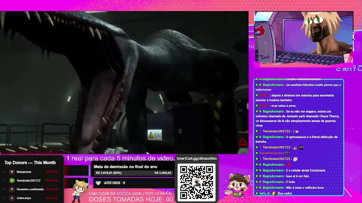362x203 pixels.
Task: Click Gatoconya's "G" avatar in Top Donors
Action: (12, 198)
